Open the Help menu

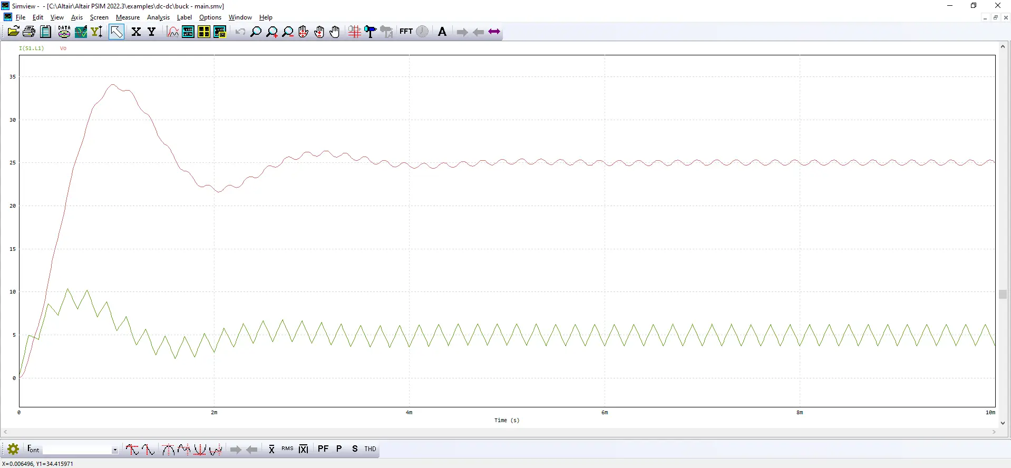(266, 17)
